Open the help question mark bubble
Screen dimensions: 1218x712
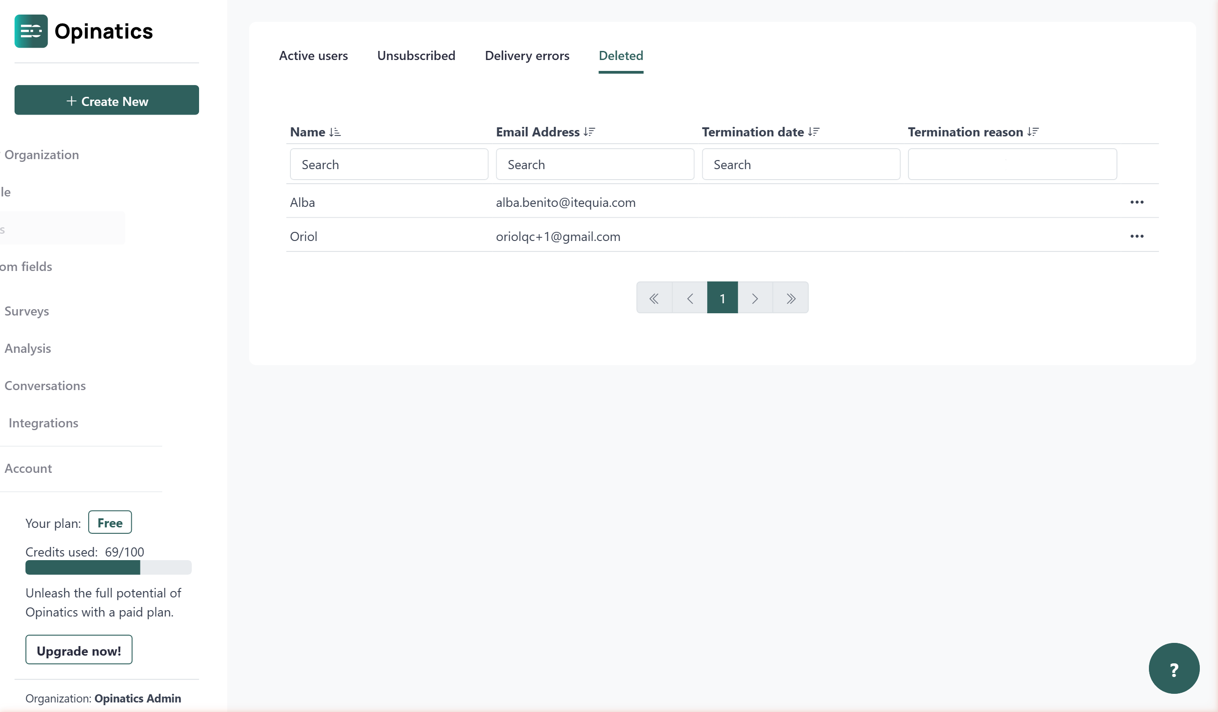pyautogui.click(x=1174, y=669)
